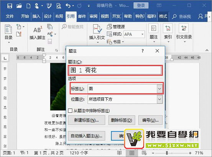Screen dimensions: 212x157
Task: Click the 71% zoom level
Action: click(199, 153)
